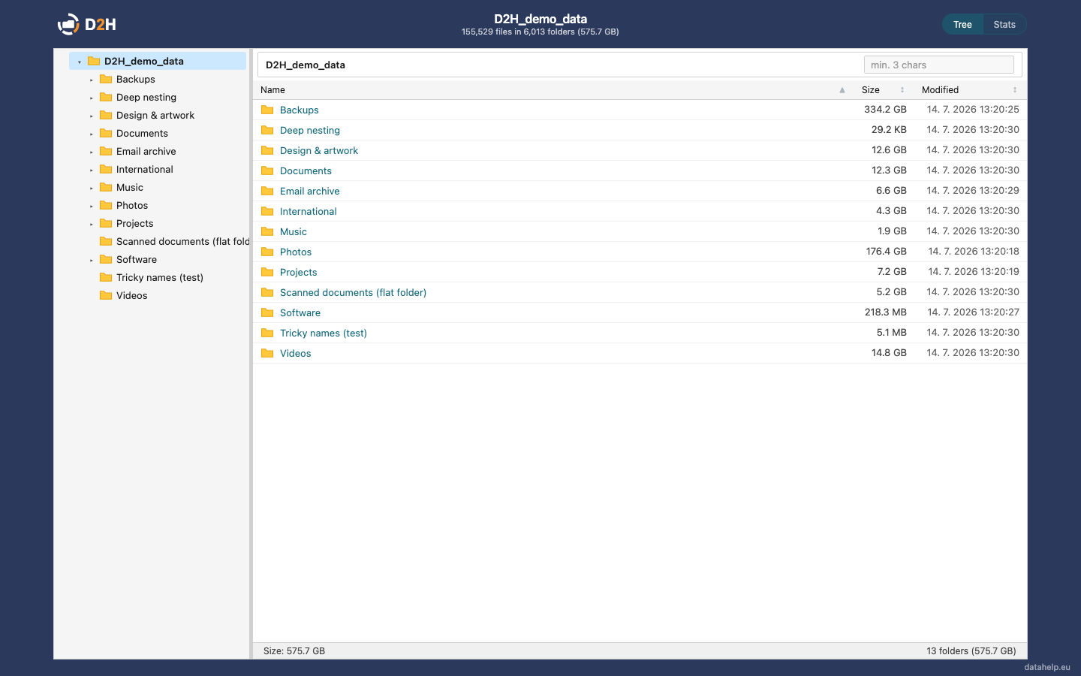Click the Name column ascending sort arrow

tap(842, 89)
